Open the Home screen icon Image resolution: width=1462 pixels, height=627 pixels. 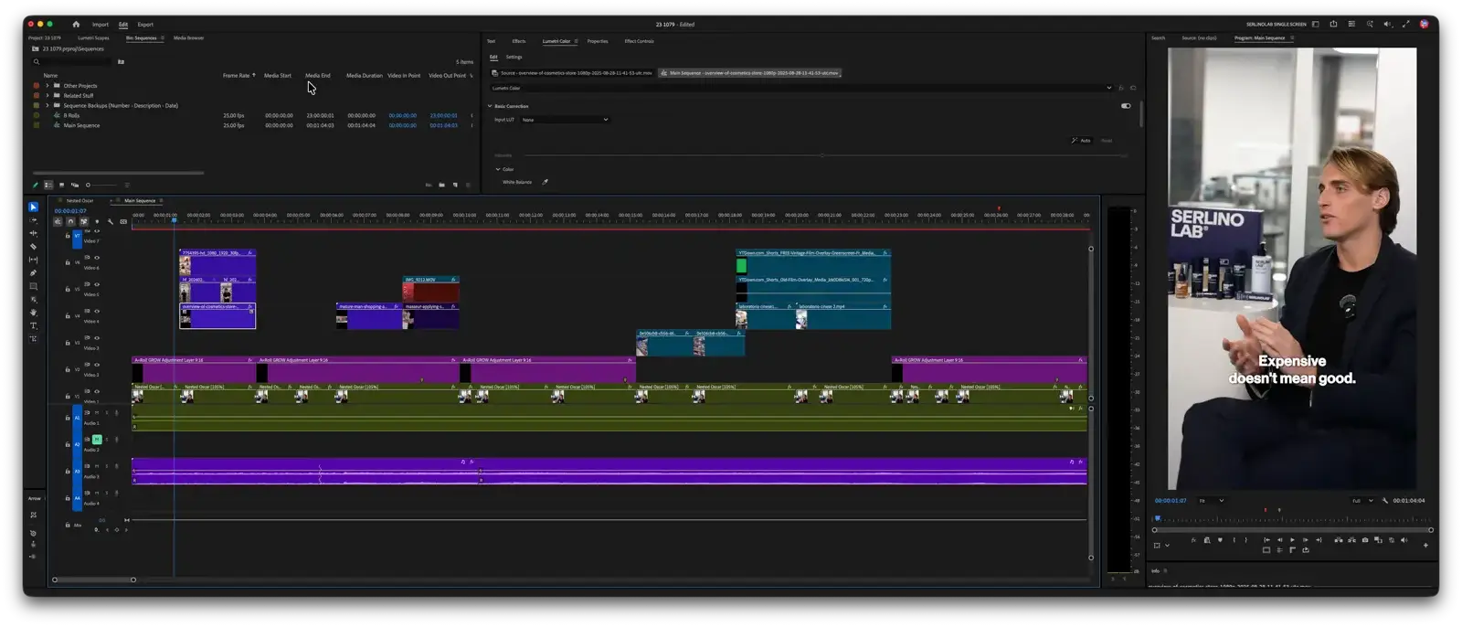[76, 25]
